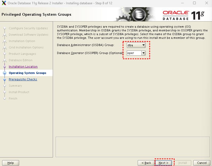Click the Summary step text
The image size is (212, 166).
point(15,86)
